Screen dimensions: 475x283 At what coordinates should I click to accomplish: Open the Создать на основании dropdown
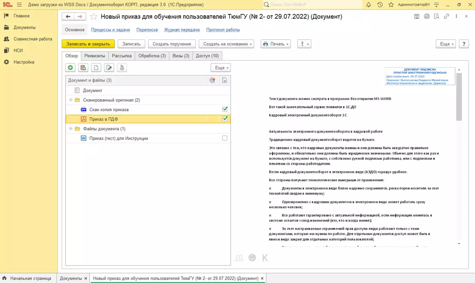226,44
